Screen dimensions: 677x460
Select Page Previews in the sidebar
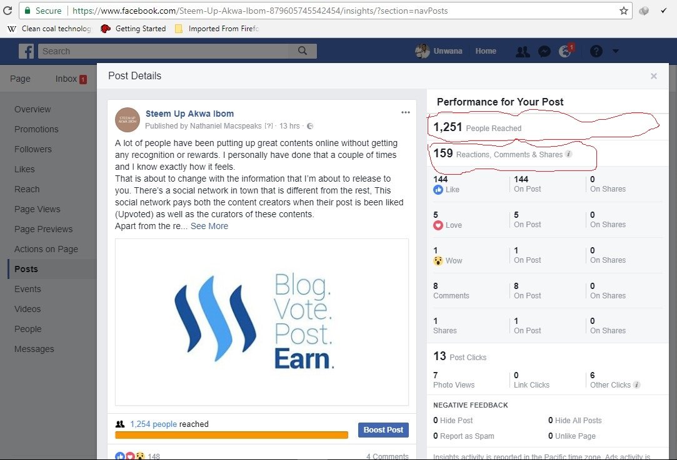43,229
